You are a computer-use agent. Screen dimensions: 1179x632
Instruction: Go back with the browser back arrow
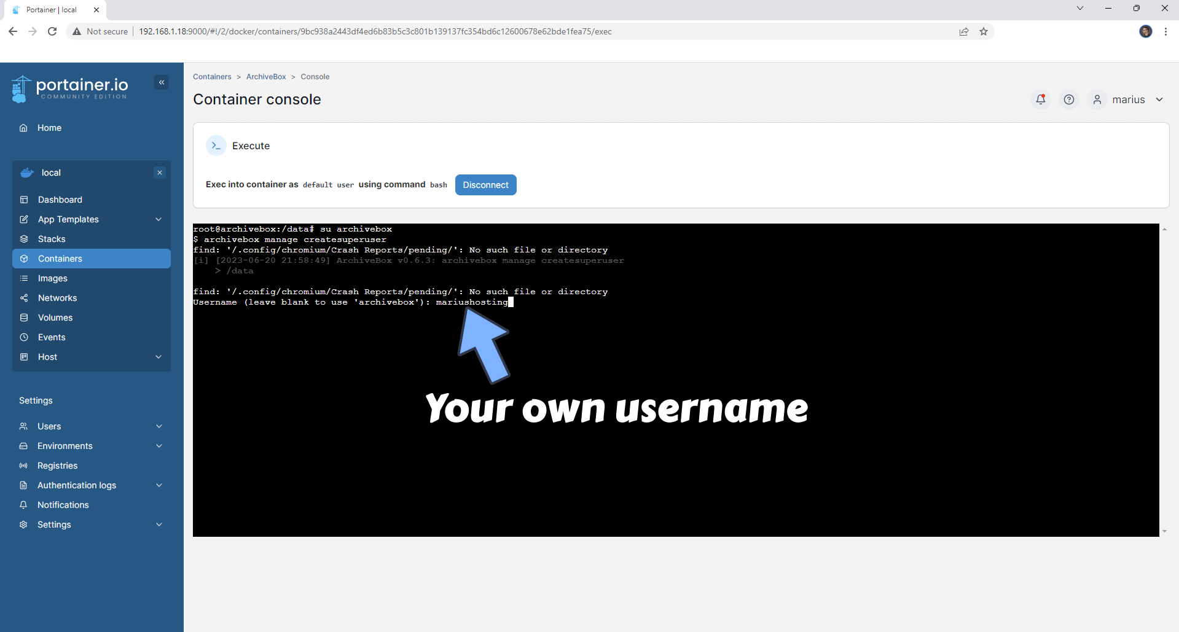[x=13, y=31]
